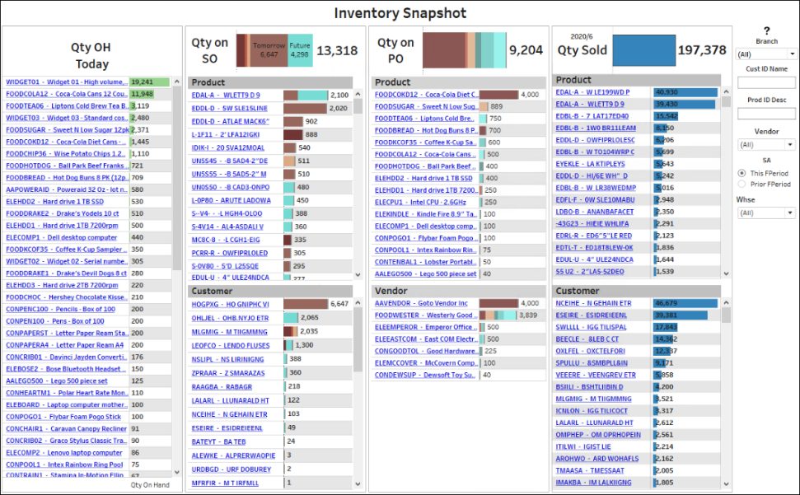Click scroll-up arrow in Qty on SO Product list

[358, 95]
